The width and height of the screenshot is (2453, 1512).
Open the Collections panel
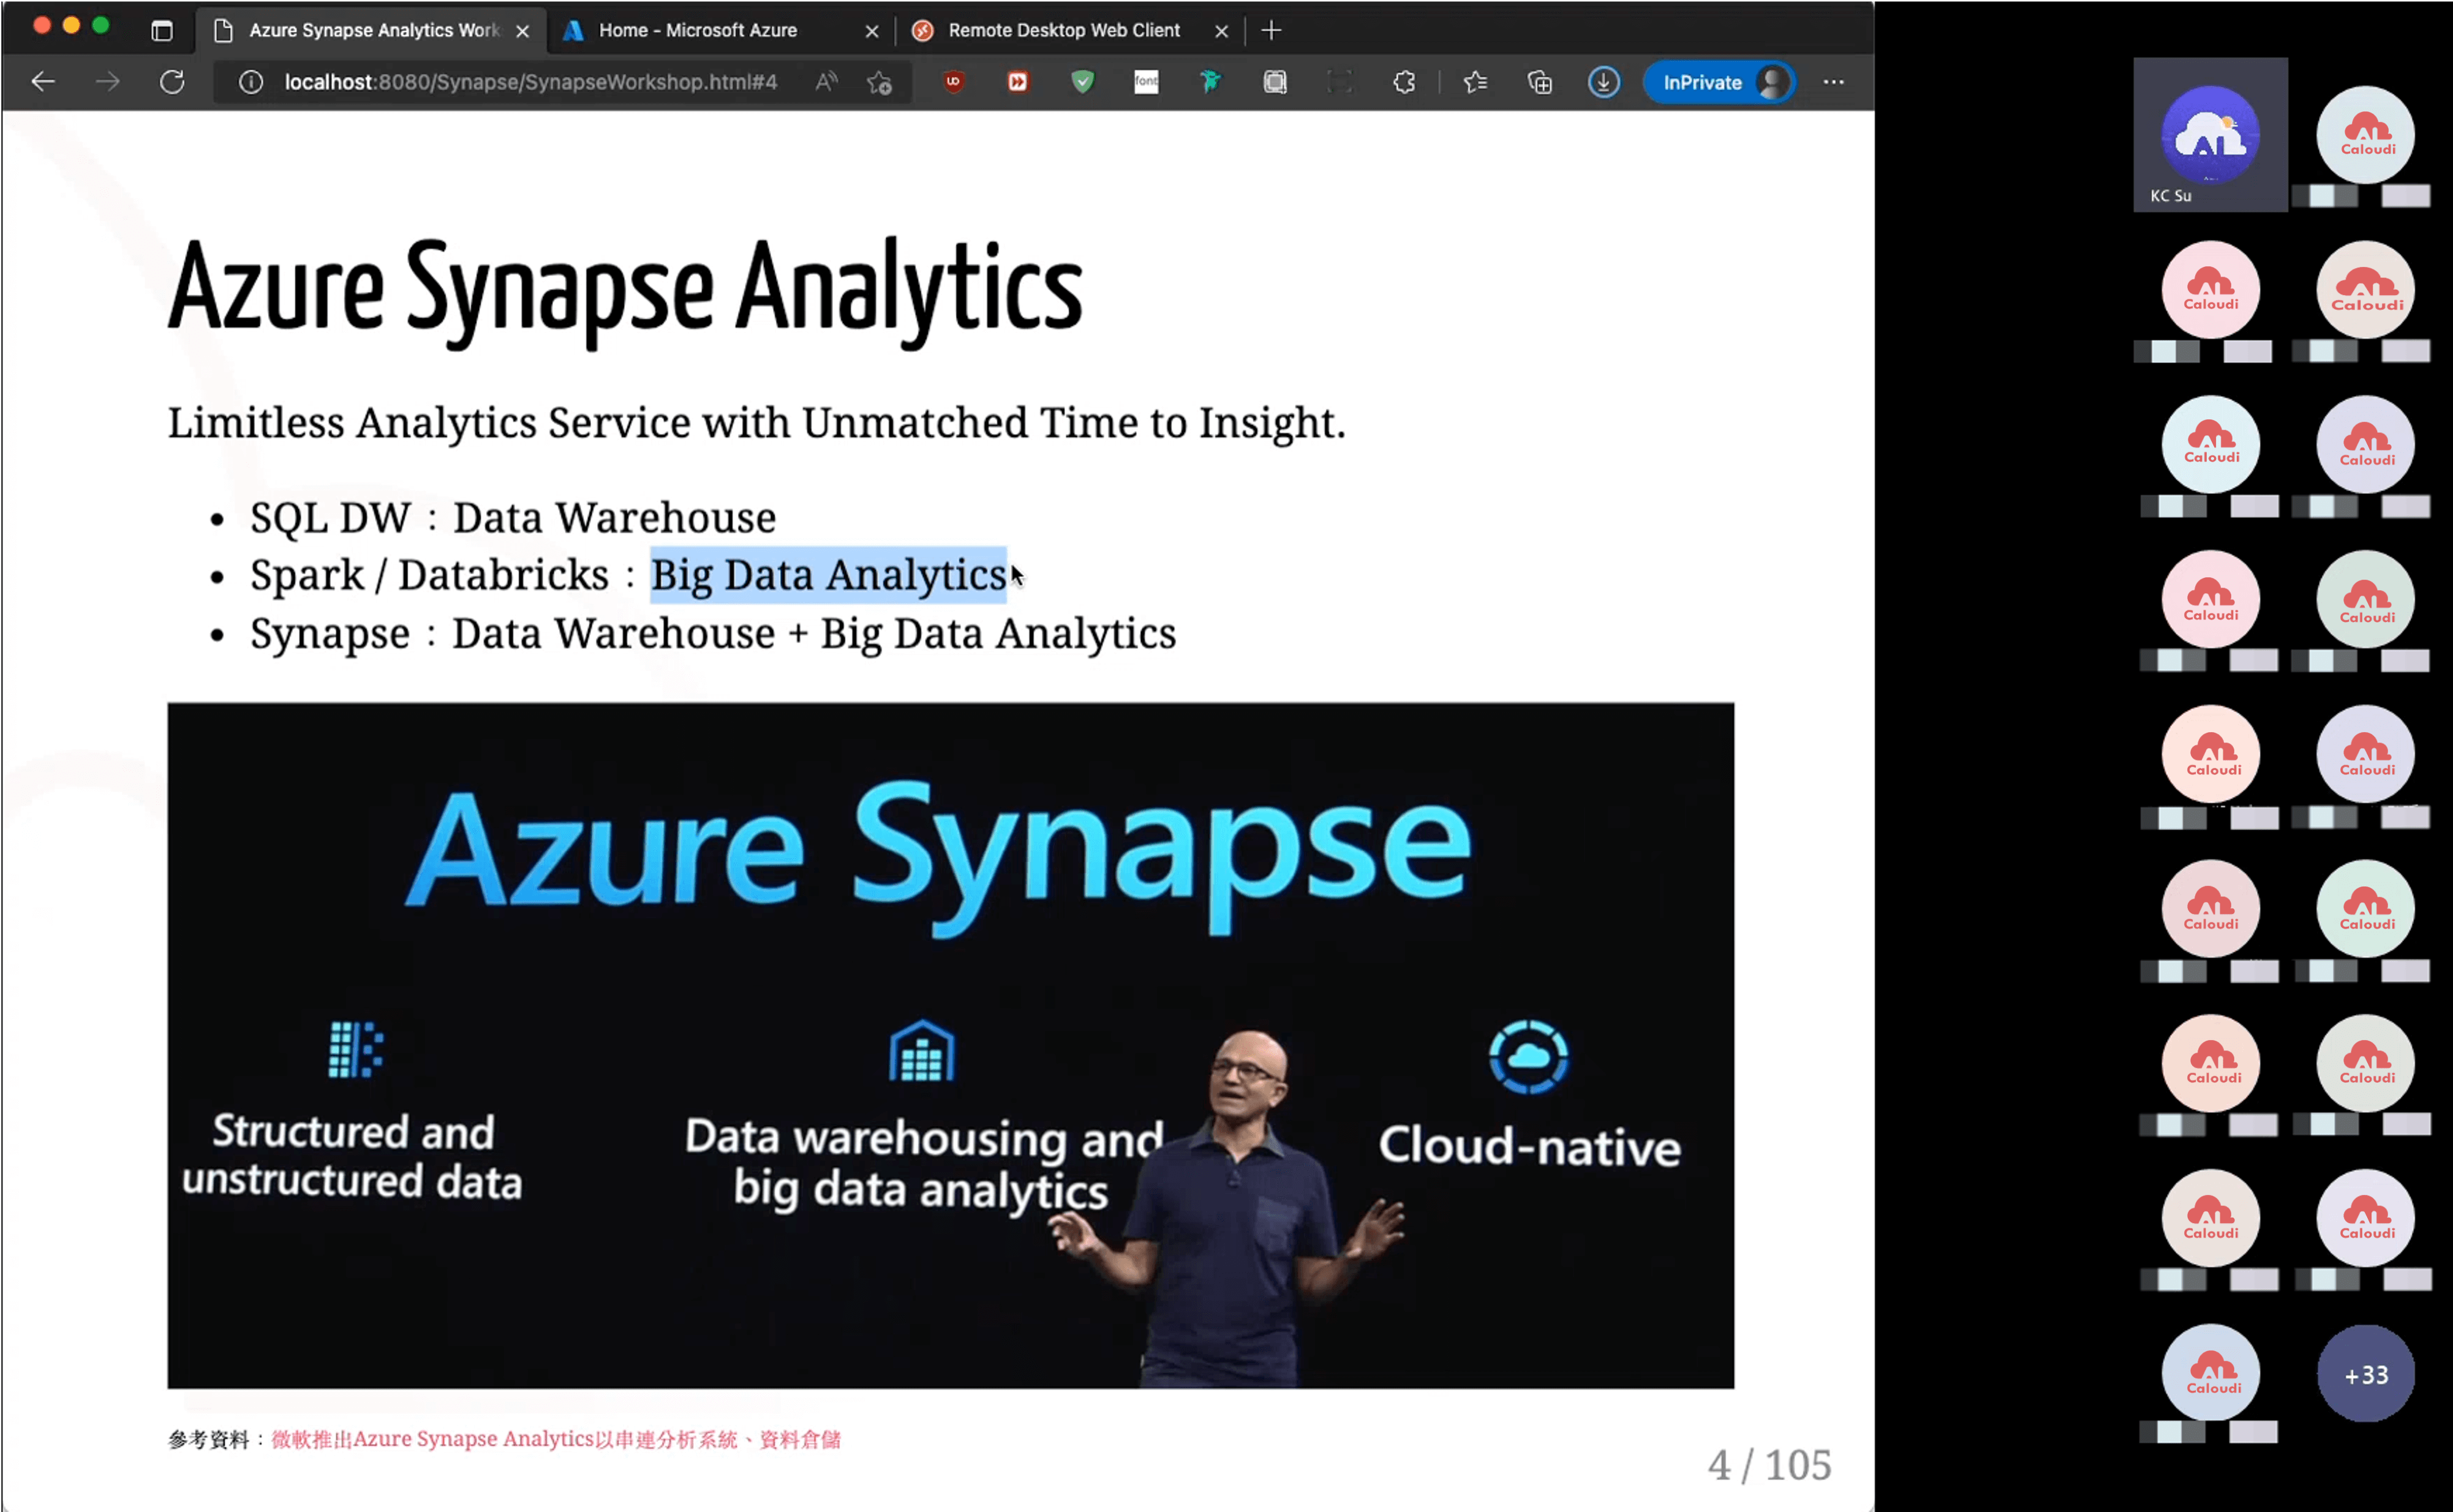pyautogui.click(x=1540, y=82)
